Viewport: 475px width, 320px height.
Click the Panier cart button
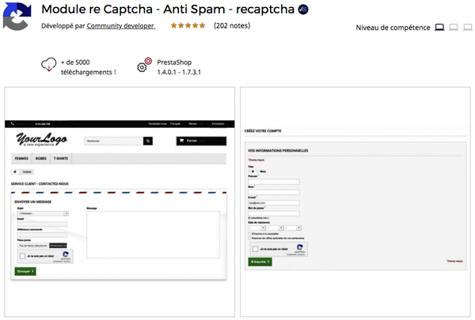coord(201,141)
